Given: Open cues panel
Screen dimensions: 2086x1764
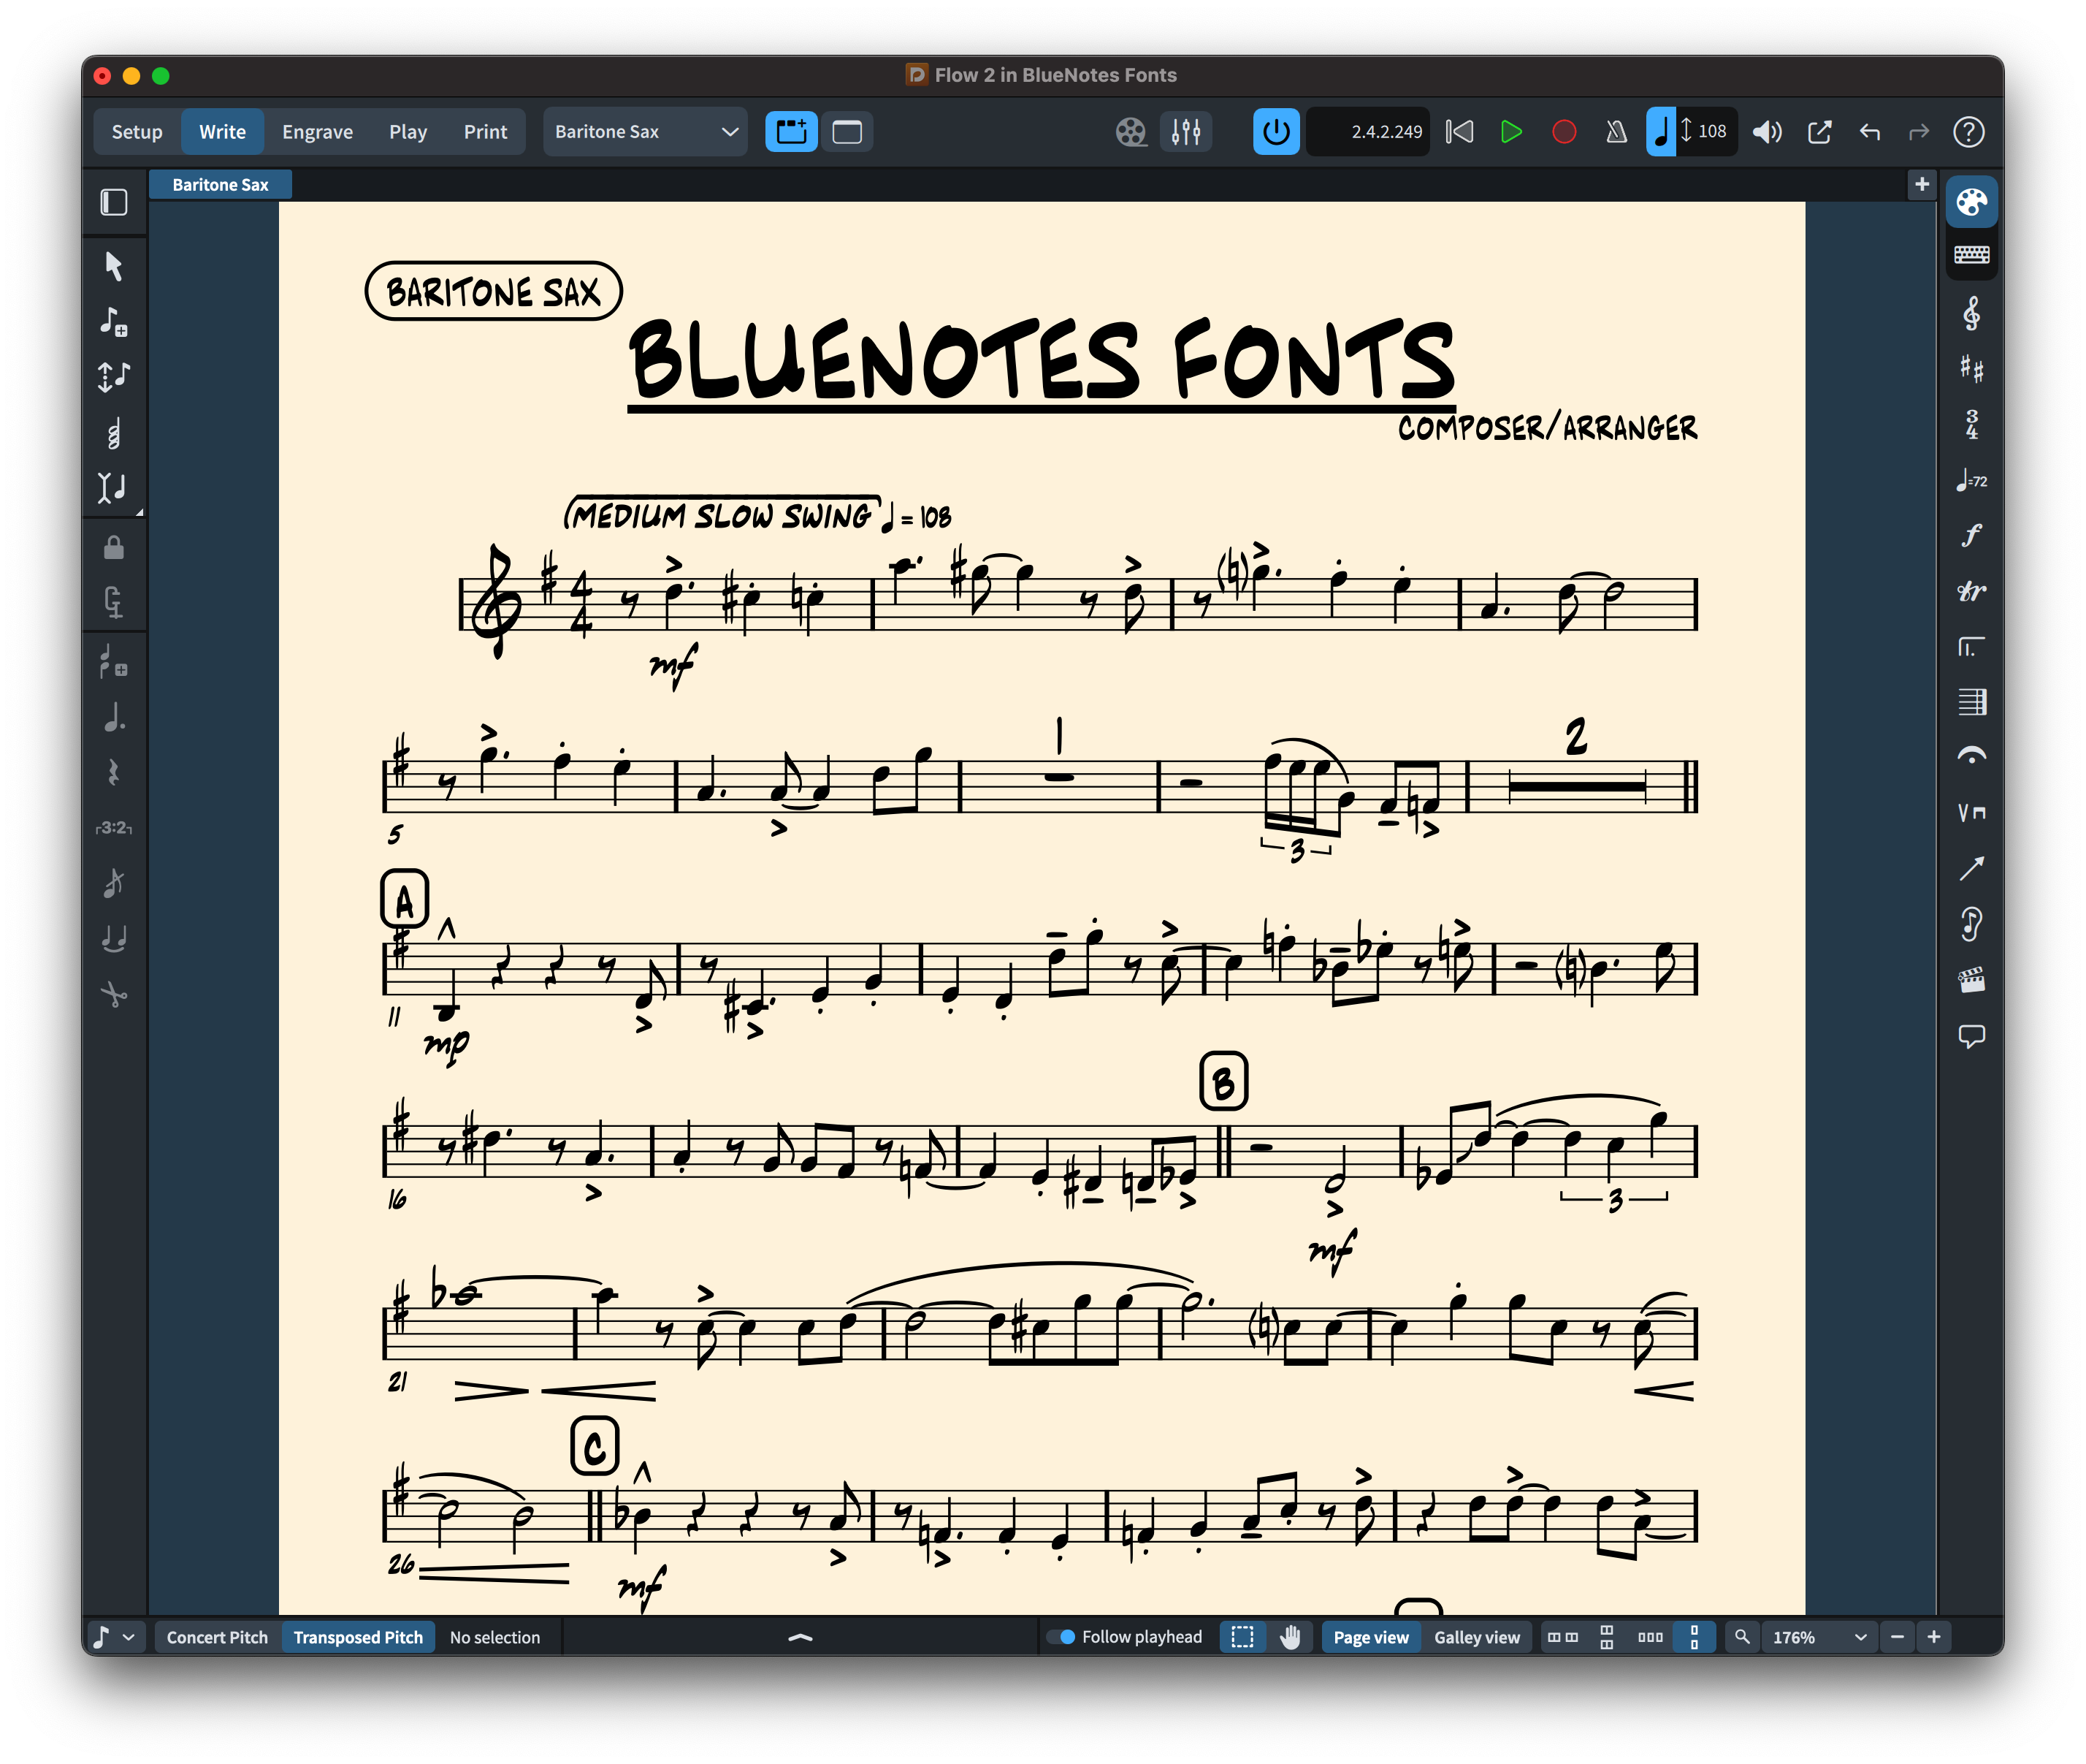Looking at the screenshot, I should tap(1971, 923).
